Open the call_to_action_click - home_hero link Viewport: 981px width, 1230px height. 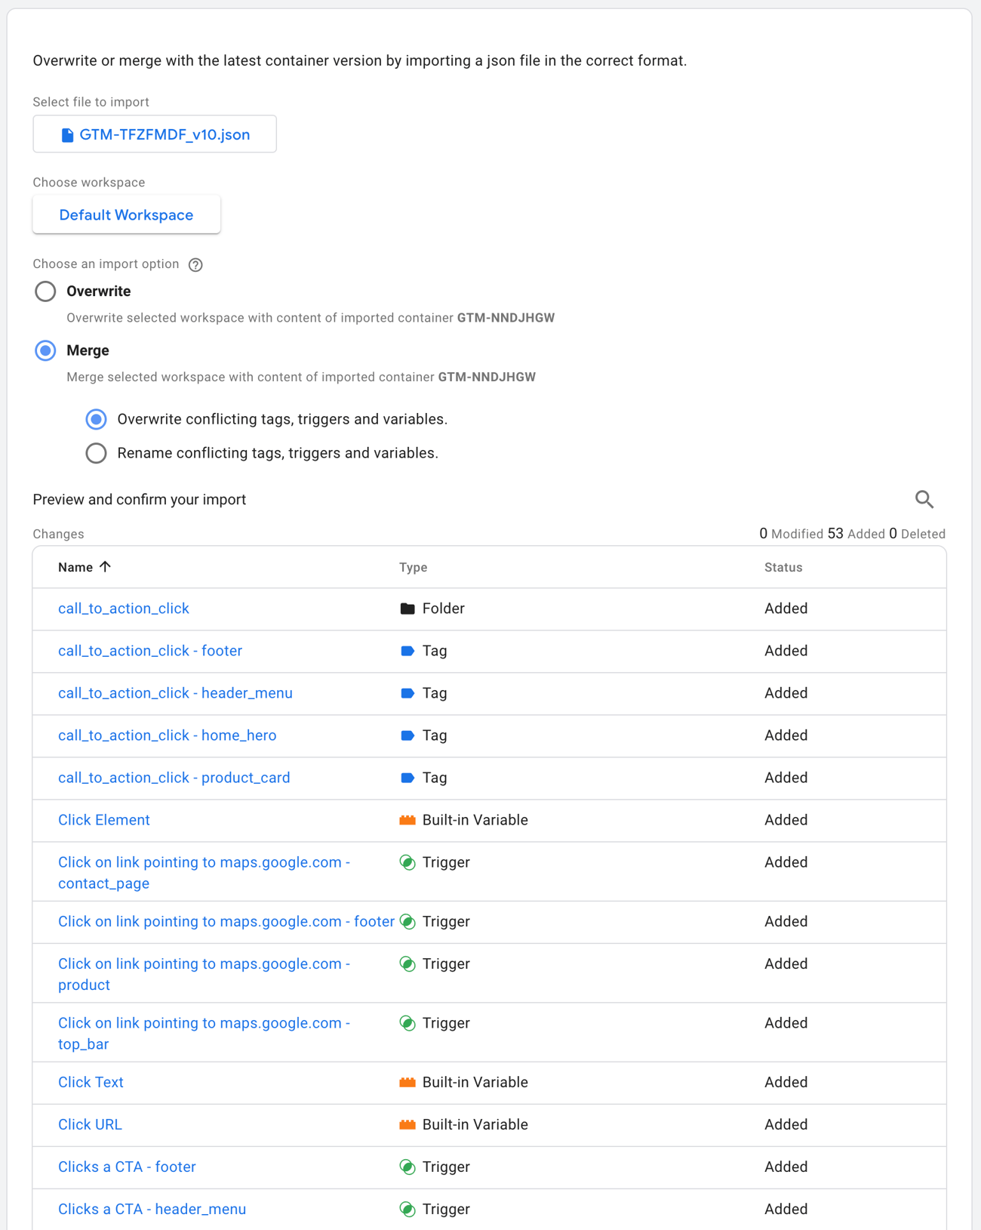[x=167, y=735]
